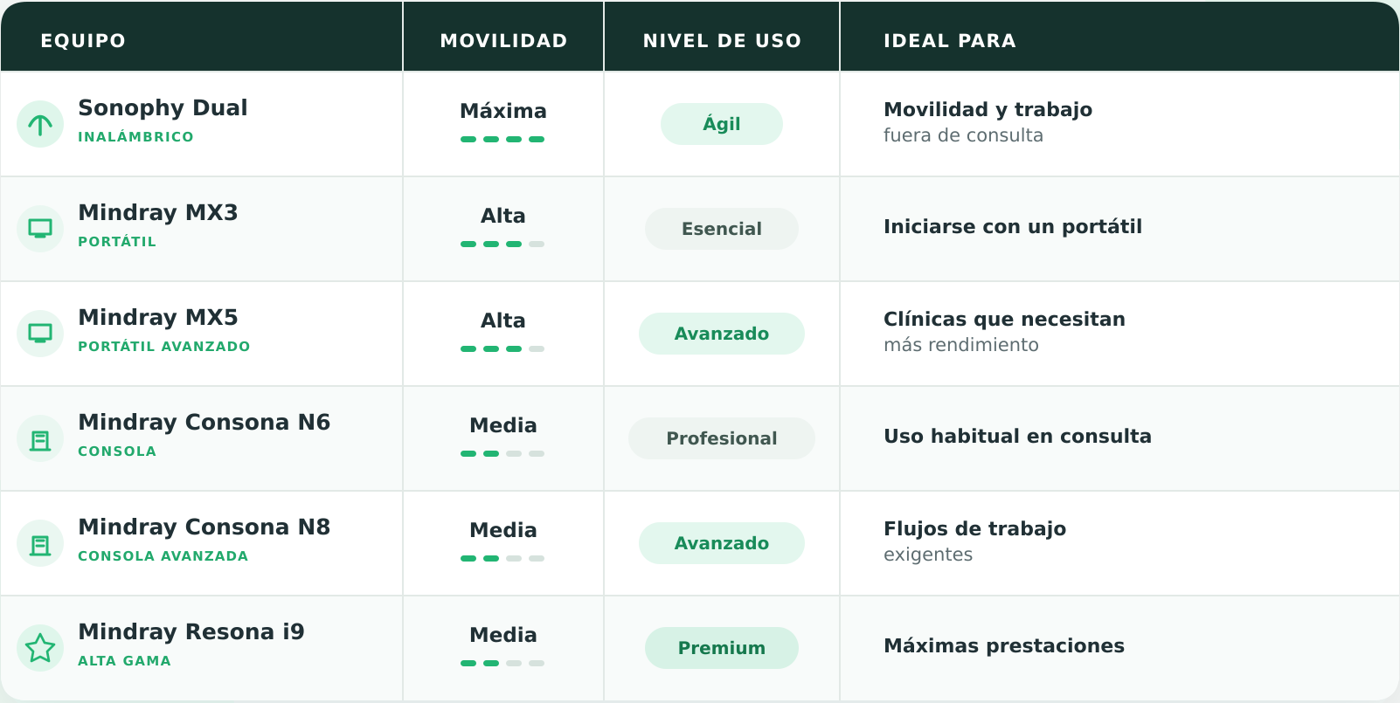Viewport: 1400px width, 703px height.
Task: Click the Mindray MX3 monitor icon
Action: click(x=40, y=229)
